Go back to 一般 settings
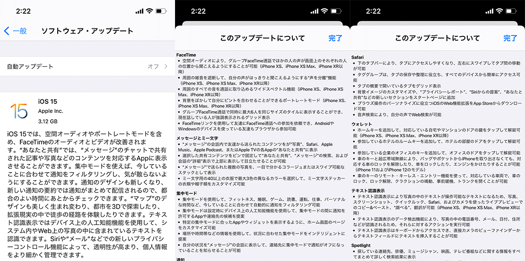Viewport: 525px width, 261px height. click(x=16, y=31)
